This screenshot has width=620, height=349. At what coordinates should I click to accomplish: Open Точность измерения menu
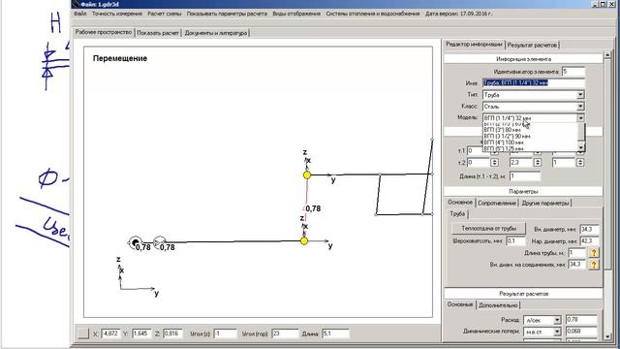[116, 14]
